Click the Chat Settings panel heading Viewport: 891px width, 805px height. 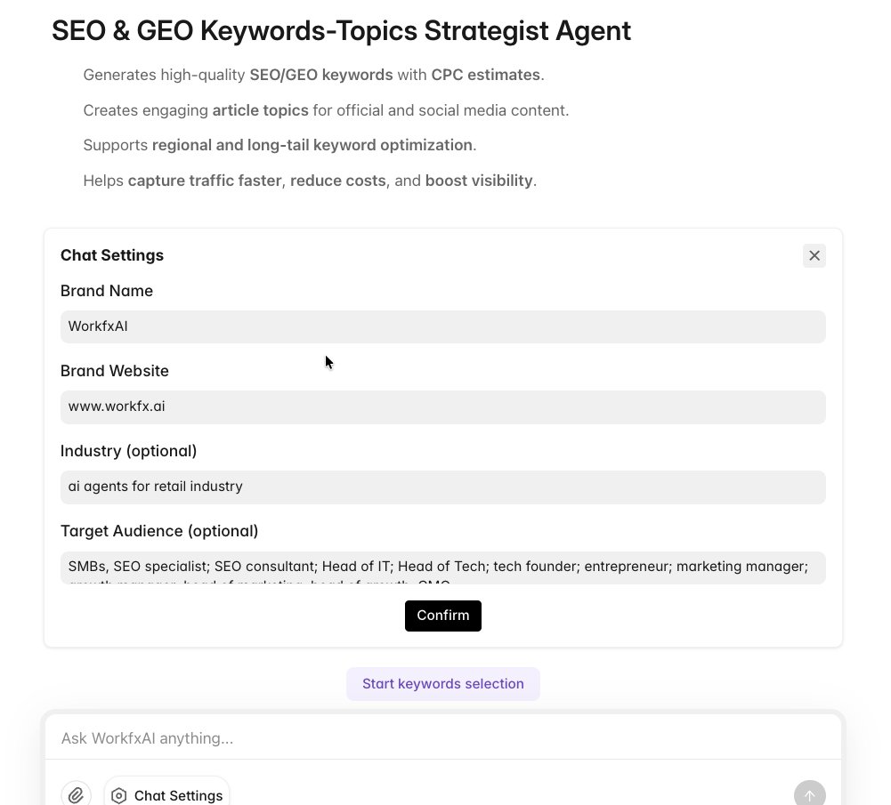pos(112,255)
